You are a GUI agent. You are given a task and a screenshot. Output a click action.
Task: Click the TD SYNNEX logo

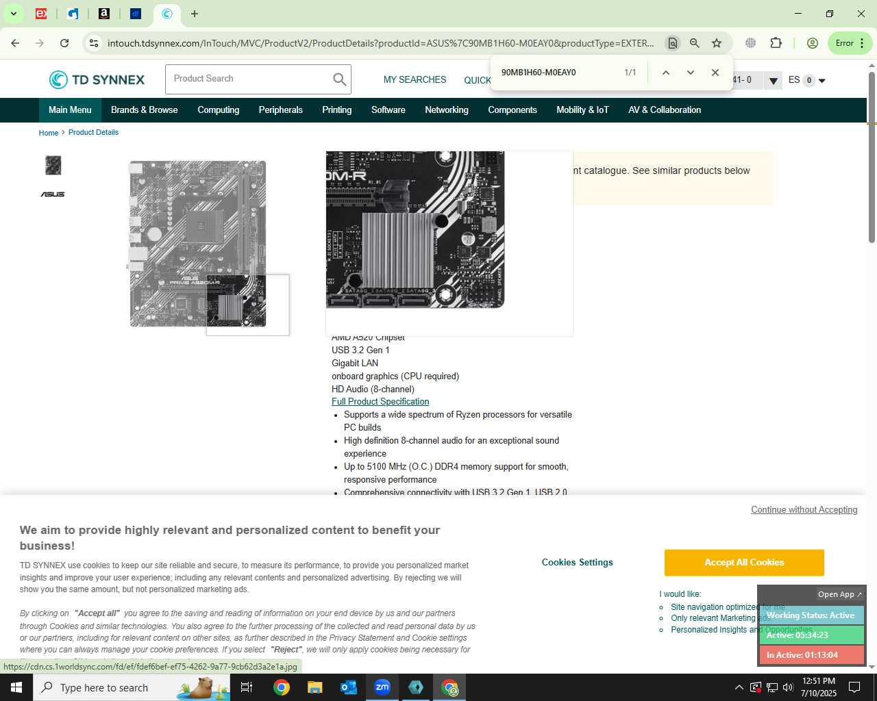(x=97, y=79)
